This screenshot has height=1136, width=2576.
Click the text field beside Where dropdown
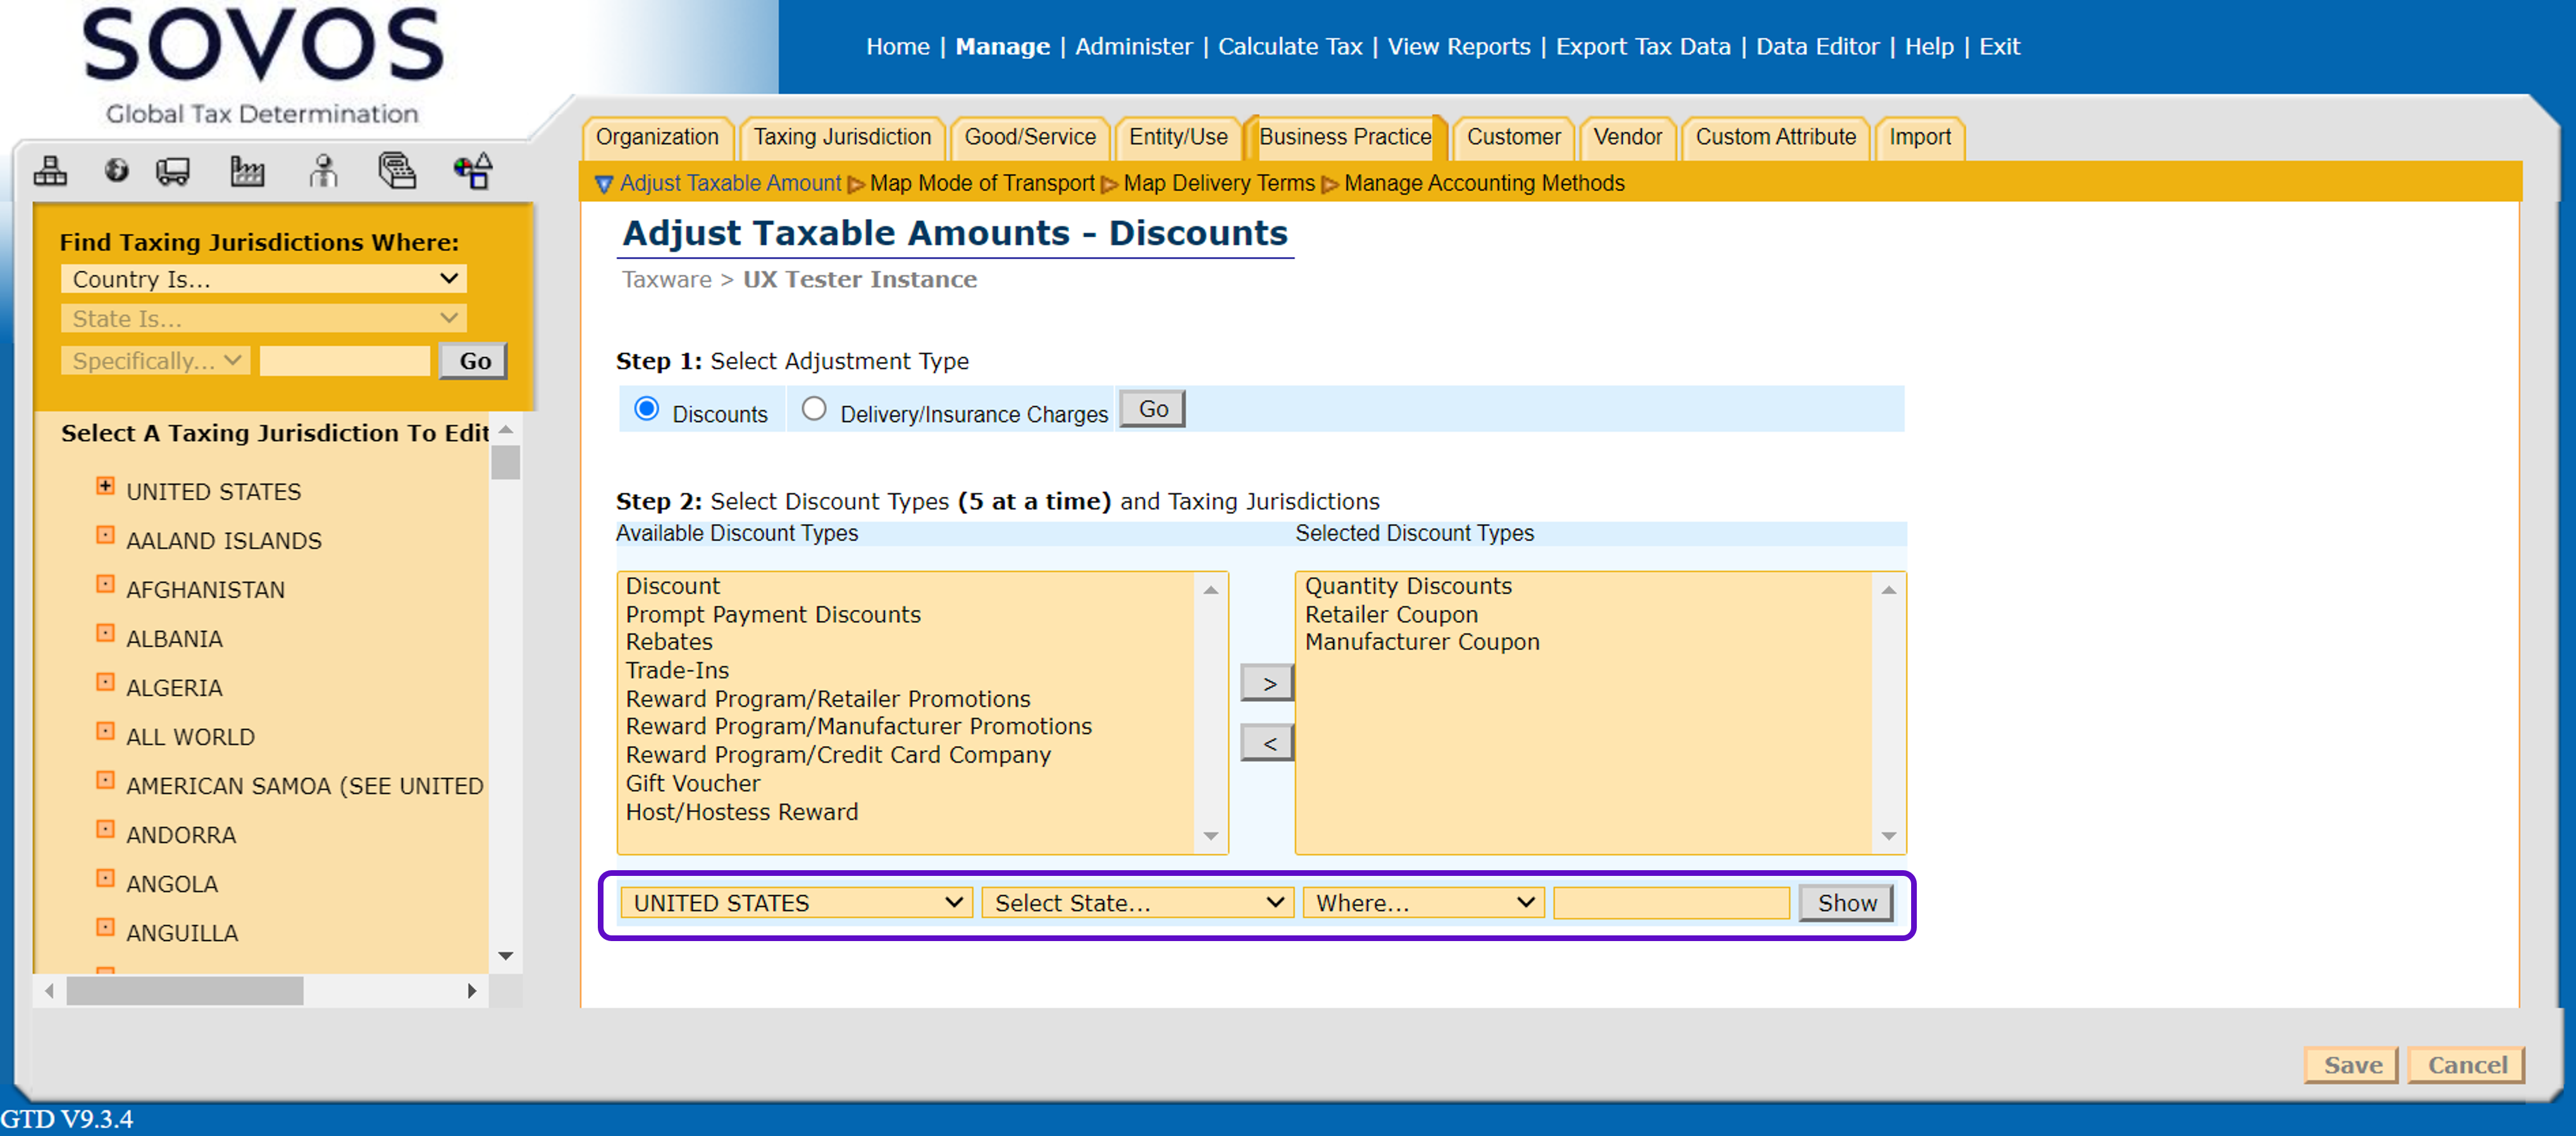point(1671,903)
